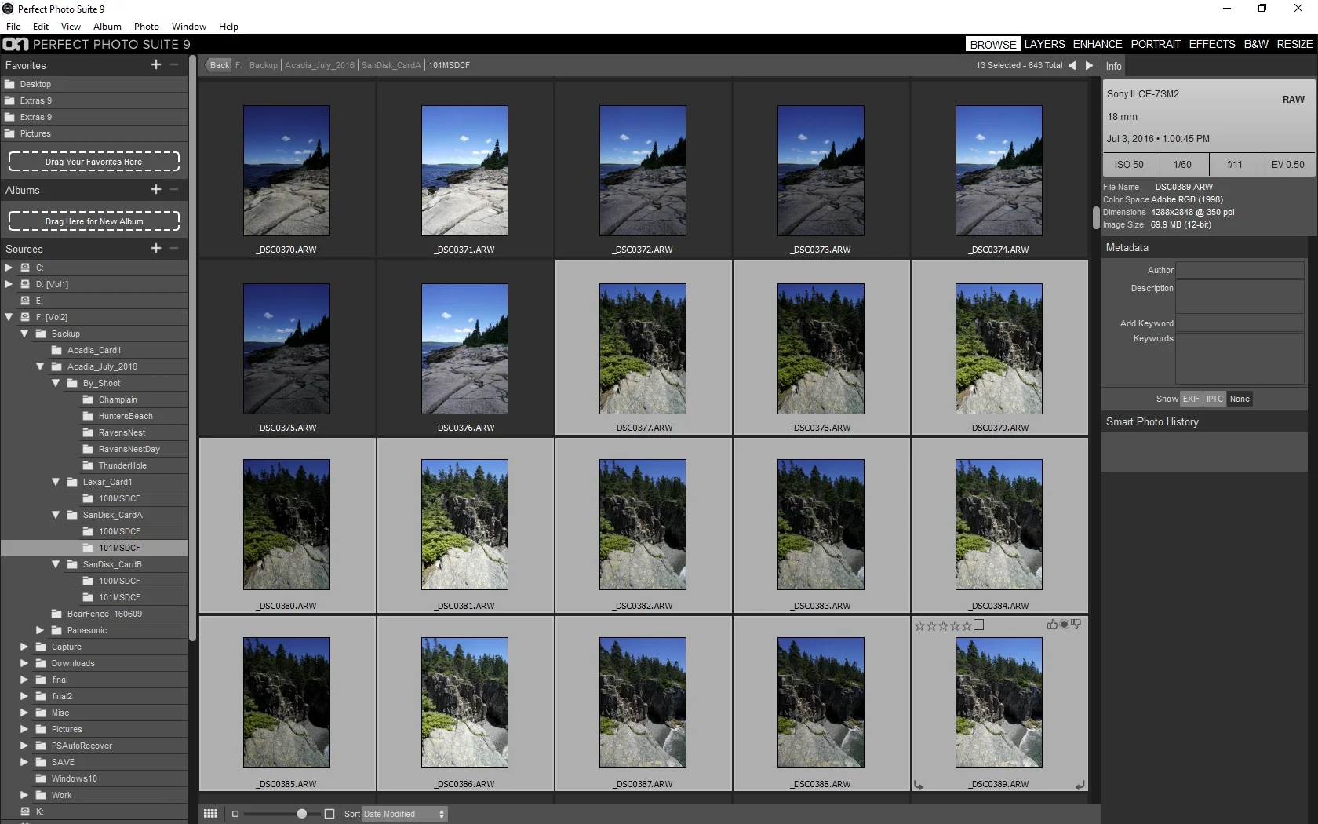
Task: Collapse the Lexar_Card1 folder
Action: pyautogui.click(x=56, y=482)
